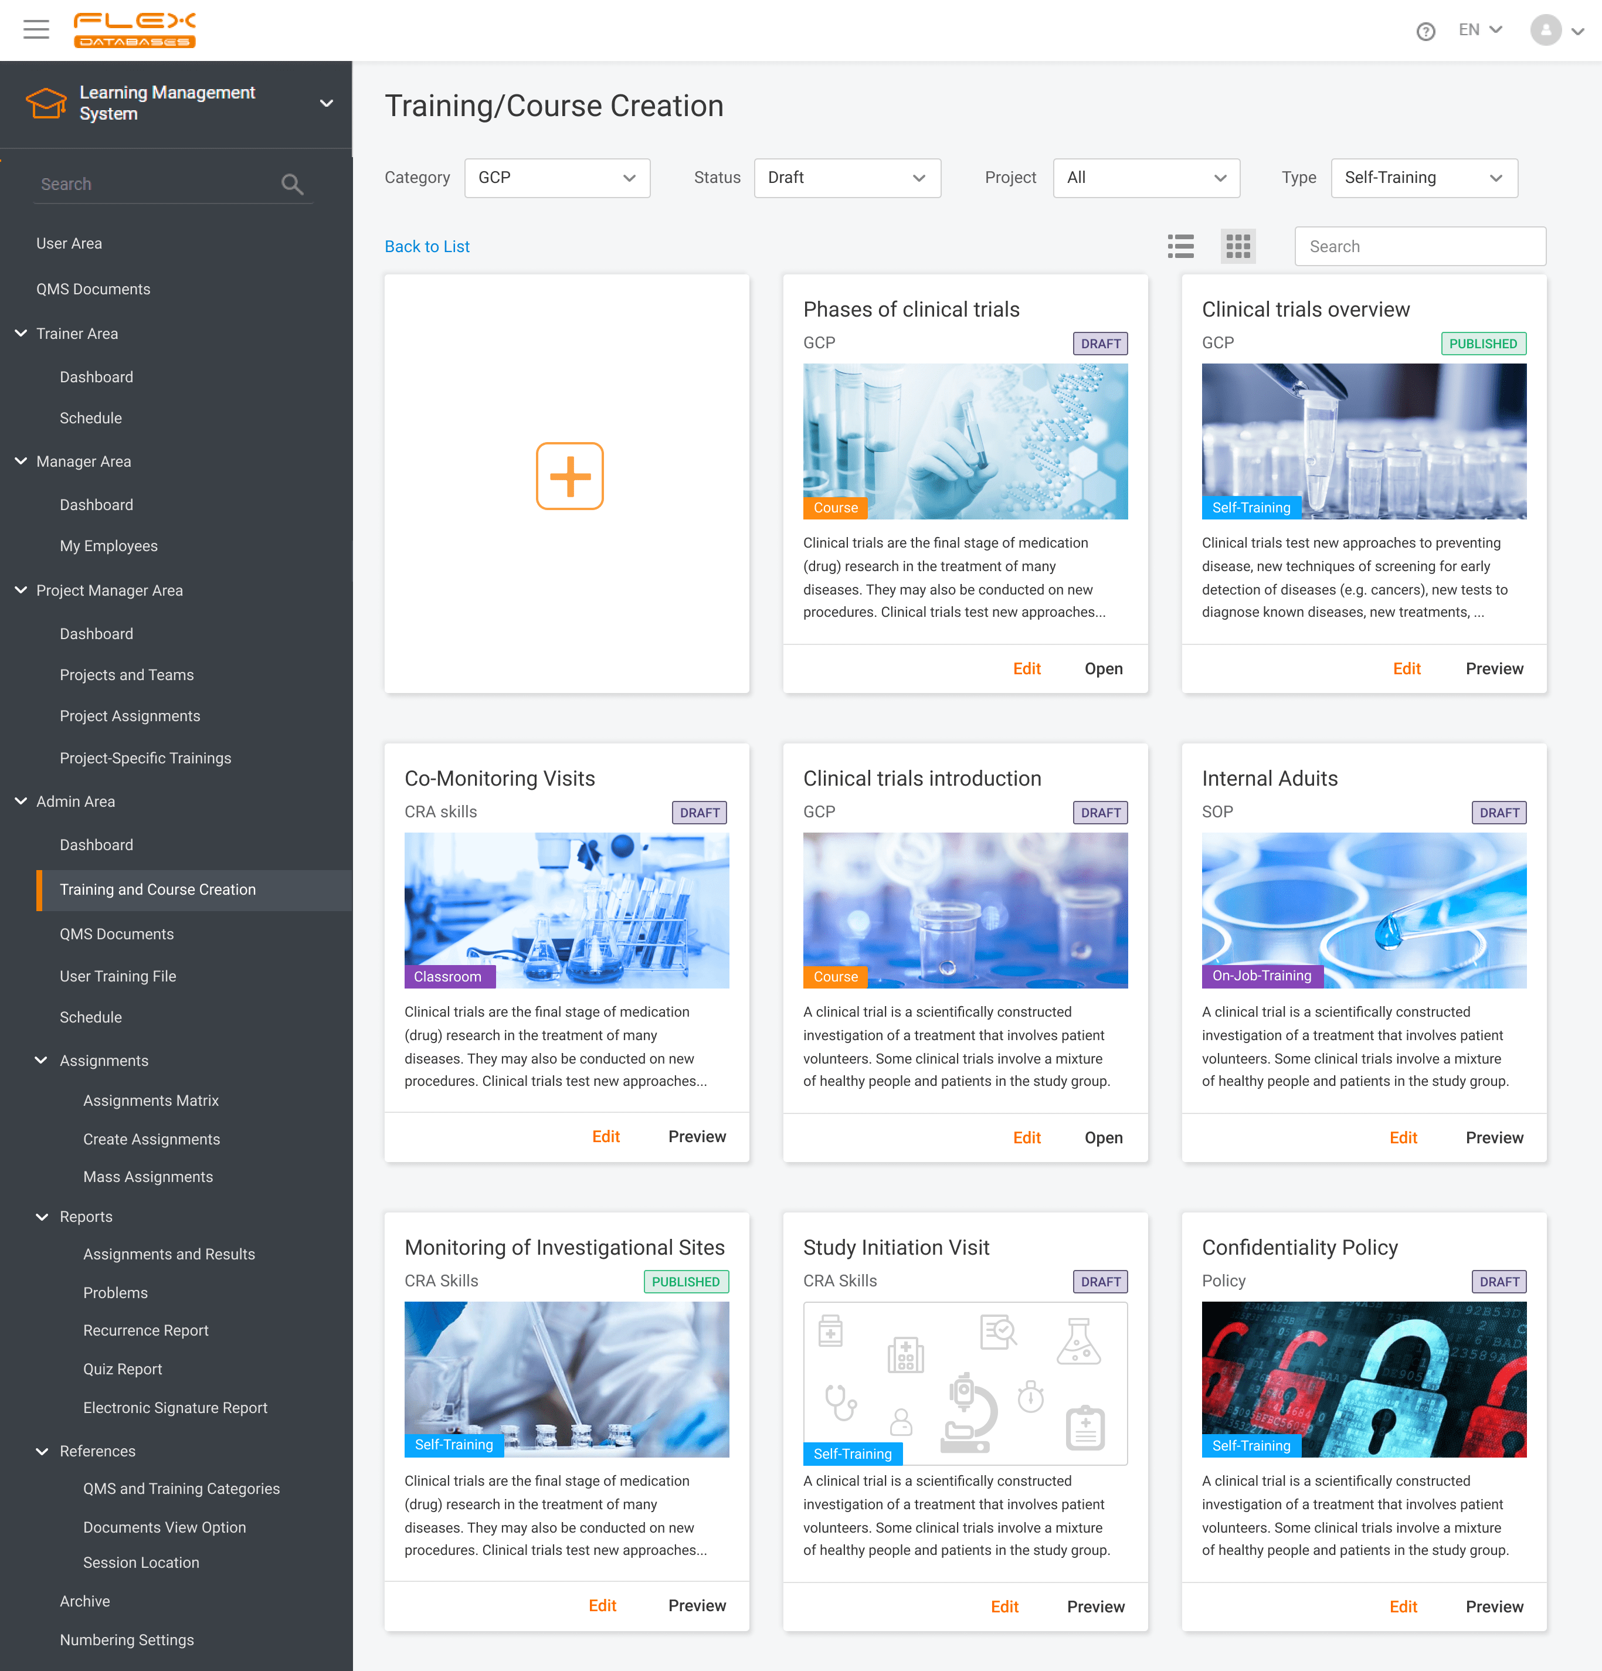Open User Training File menu item

click(118, 976)
